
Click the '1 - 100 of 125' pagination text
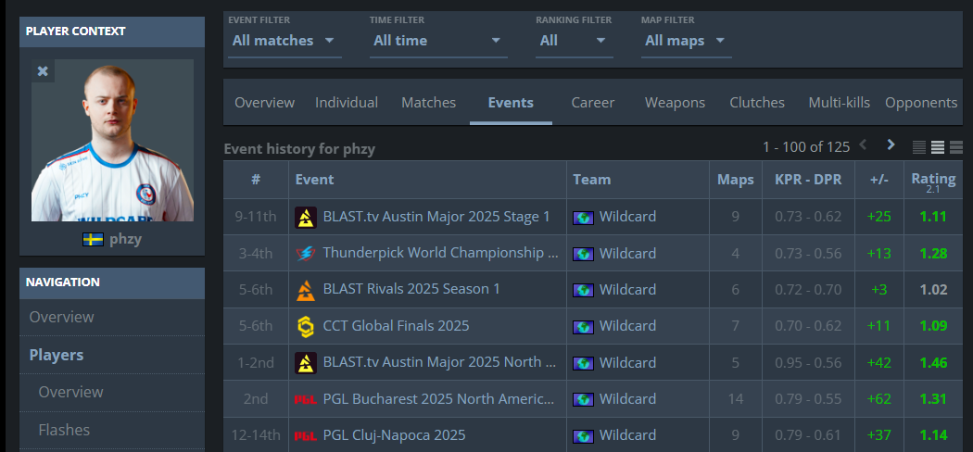806,147
